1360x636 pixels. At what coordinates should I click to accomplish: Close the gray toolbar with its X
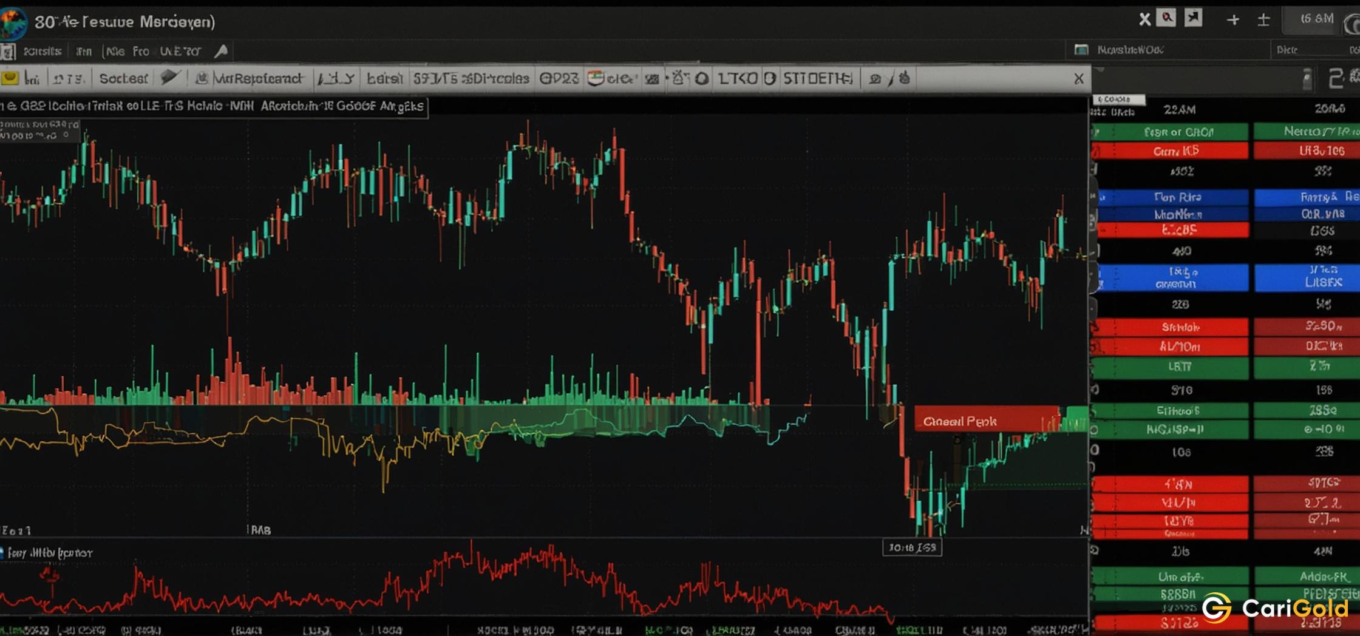pos(1078,79)
